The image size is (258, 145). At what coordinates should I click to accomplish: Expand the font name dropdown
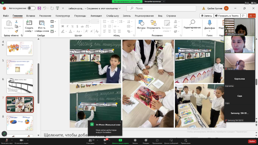point(89,21)
